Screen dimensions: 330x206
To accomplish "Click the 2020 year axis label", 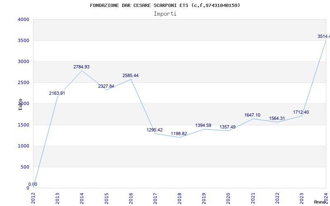I will coord(228,197).
